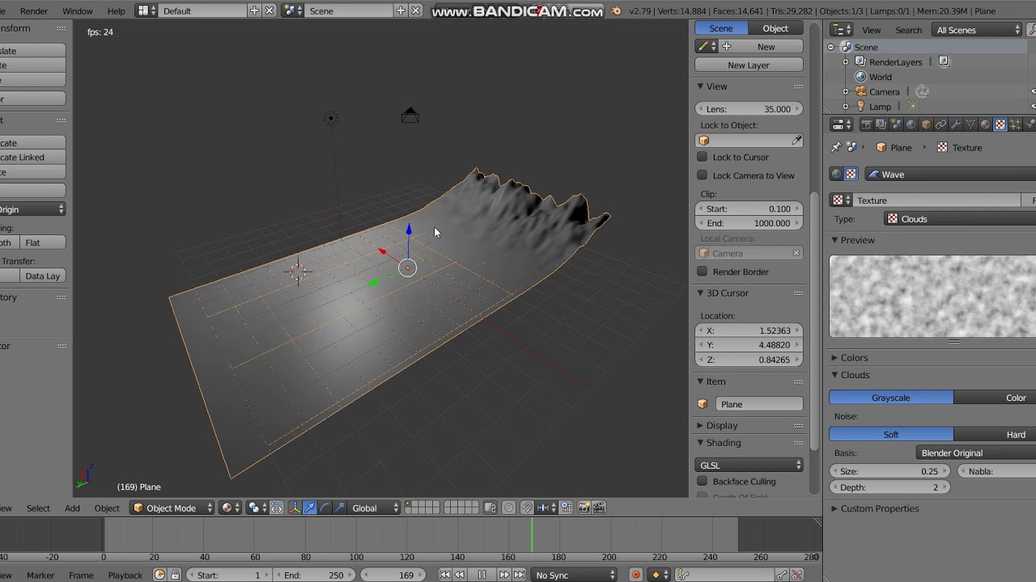
Task: Open the Modifiers properties tab wrench icon
Action: coord(955,124)
